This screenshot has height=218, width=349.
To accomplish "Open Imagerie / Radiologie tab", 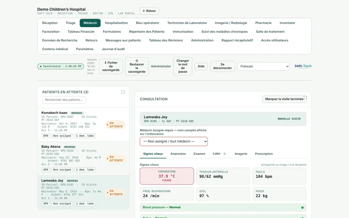I will tap(231, 23).
